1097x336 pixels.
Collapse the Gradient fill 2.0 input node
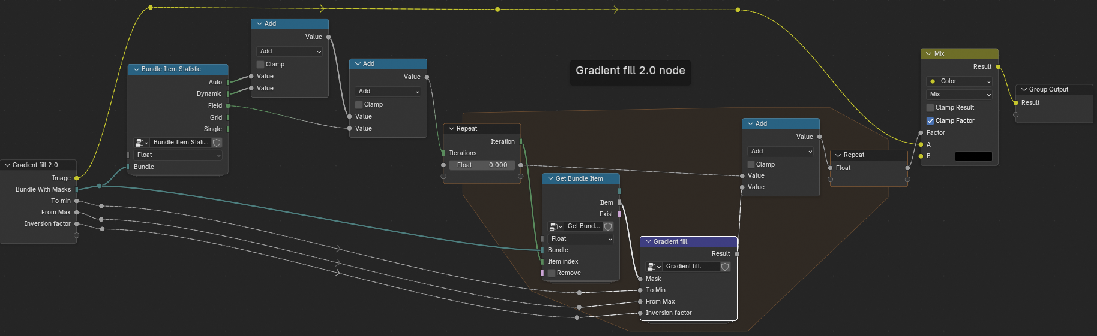(7, 165)
